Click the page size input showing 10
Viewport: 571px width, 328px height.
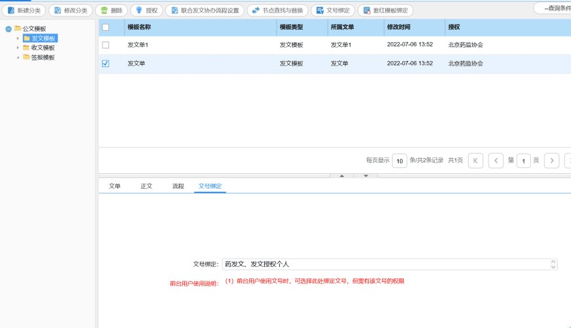coord(399,161)
